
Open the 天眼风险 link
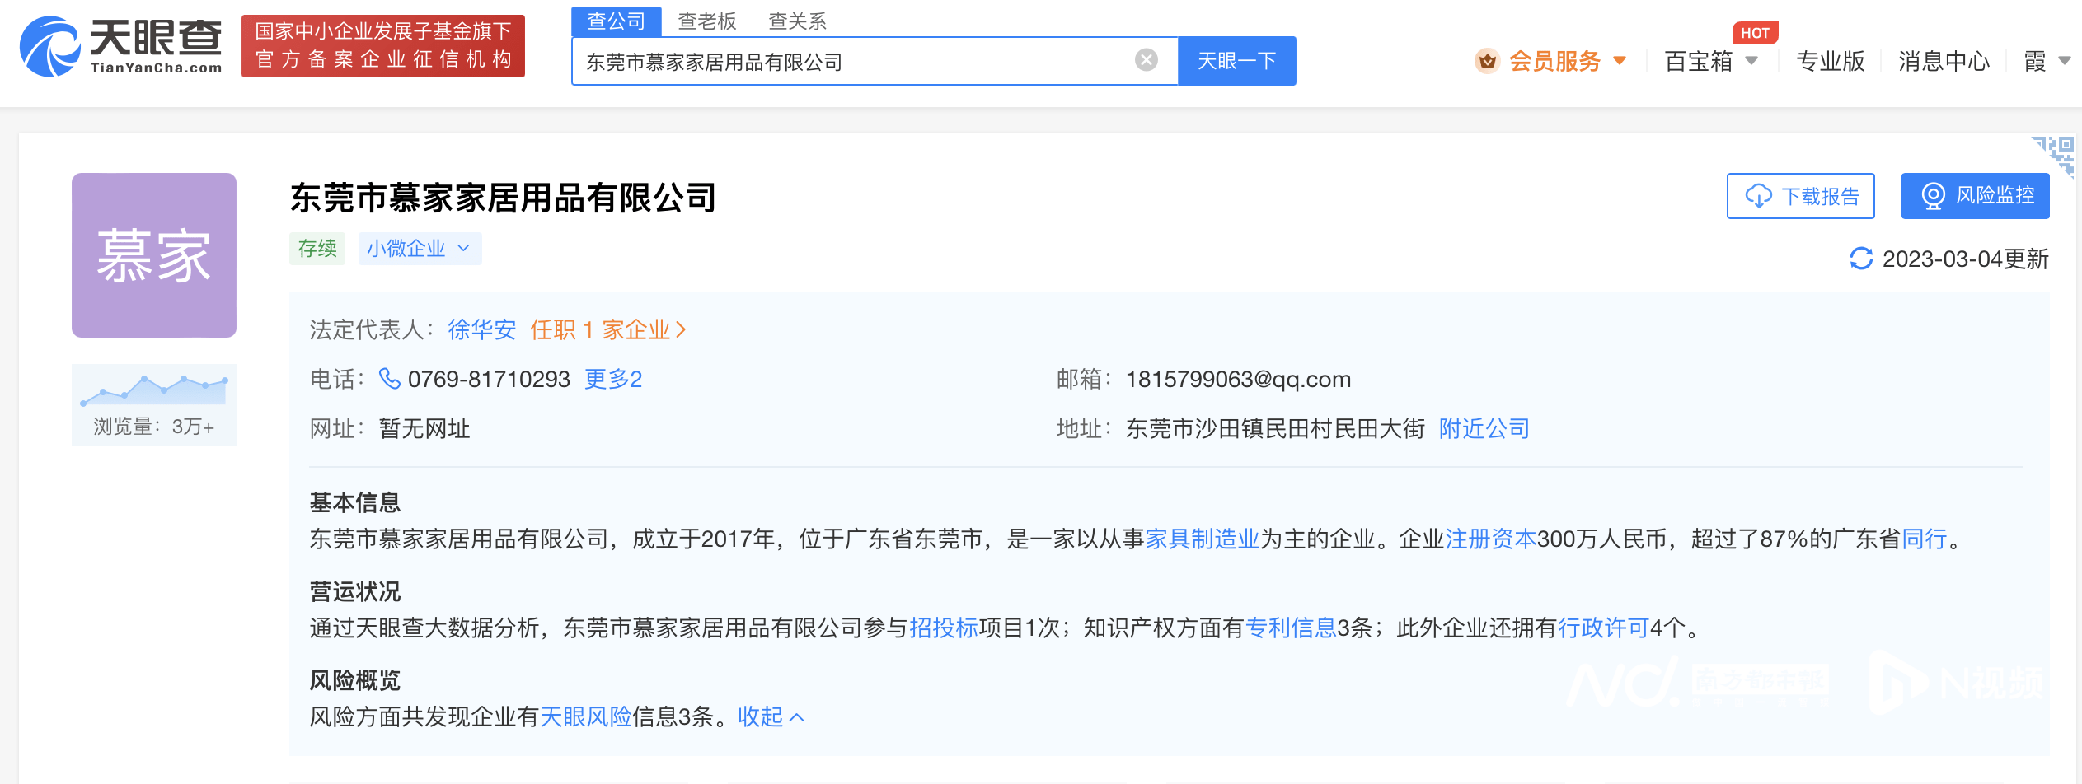point(586,716)
